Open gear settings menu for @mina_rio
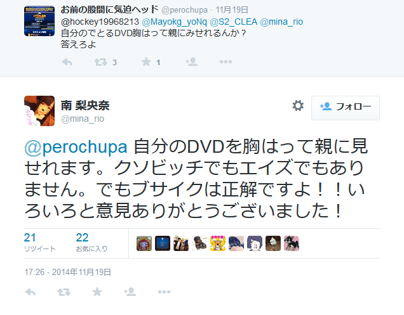This screenshot has width=404, height=315. point(298,106)
